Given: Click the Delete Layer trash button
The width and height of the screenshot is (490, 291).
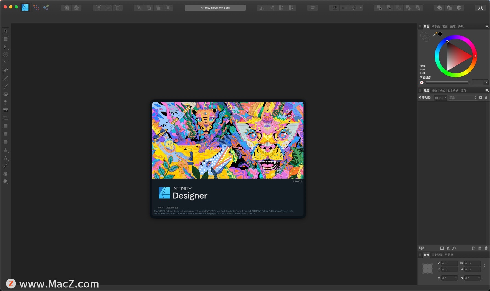Looking at the screenshot, I should 486,248.
